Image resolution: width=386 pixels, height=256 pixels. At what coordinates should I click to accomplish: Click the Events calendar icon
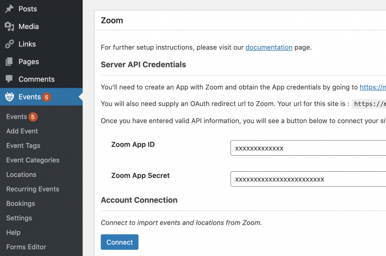coord(9,97)
